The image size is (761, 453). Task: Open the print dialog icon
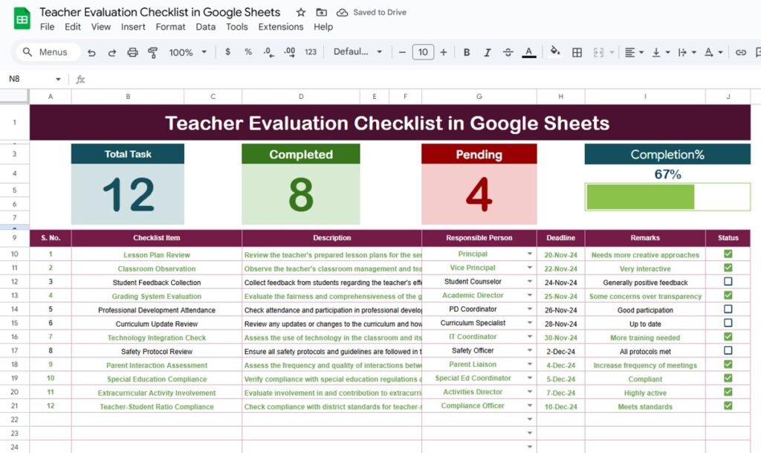(133, 53)
